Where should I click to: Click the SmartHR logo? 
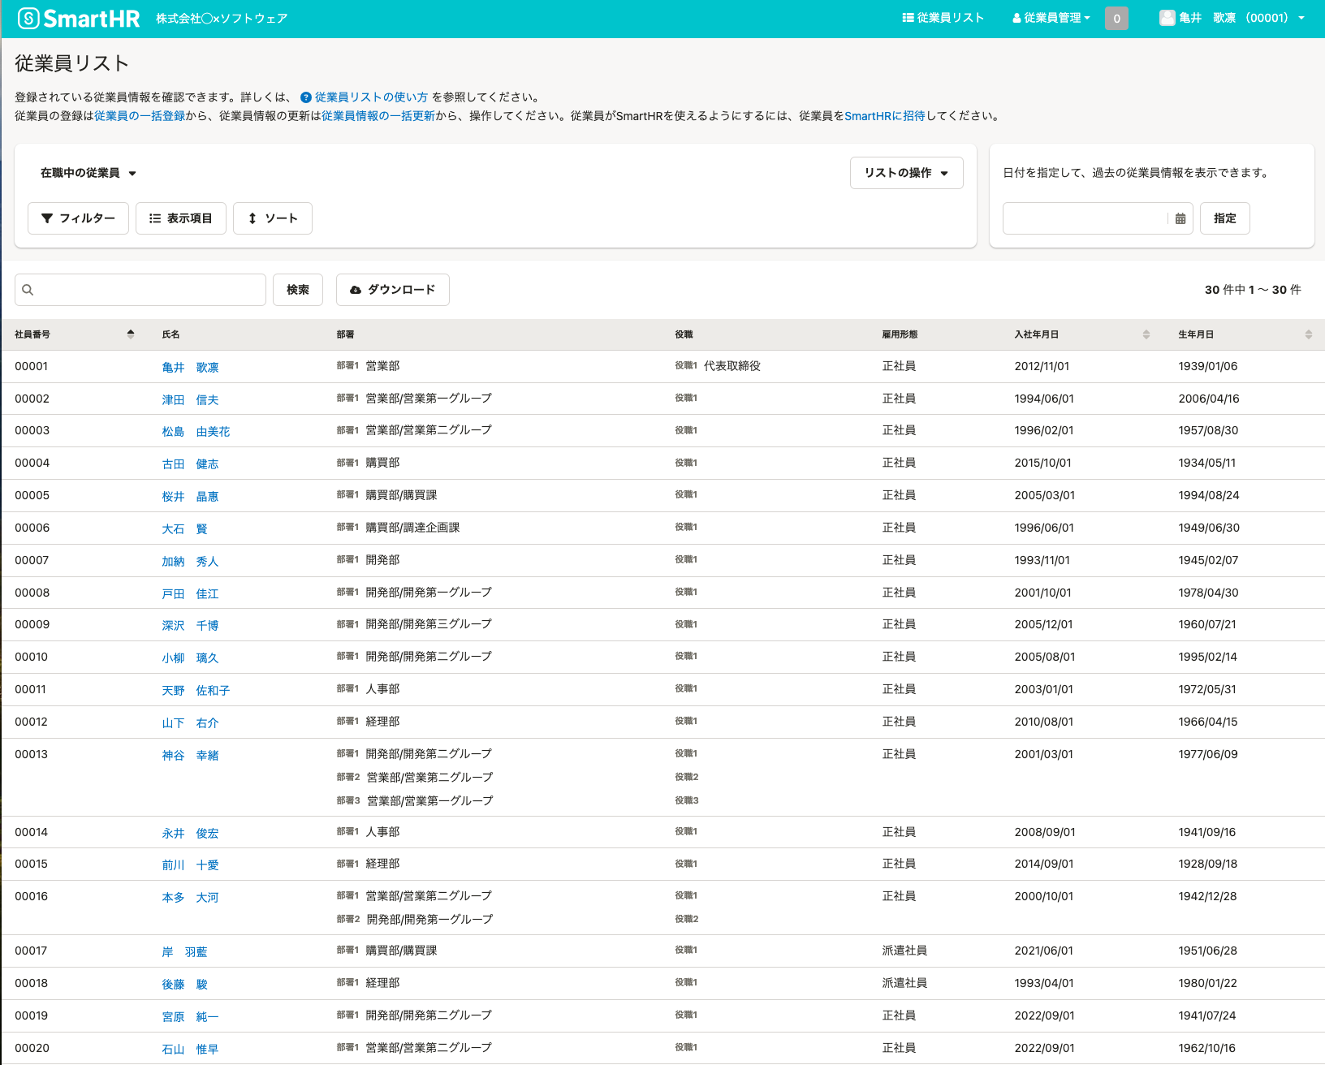coord(79,19)
